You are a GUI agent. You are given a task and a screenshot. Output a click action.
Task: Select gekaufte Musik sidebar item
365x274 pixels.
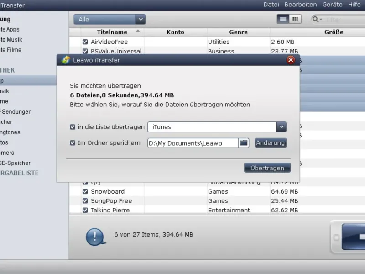click(11, 40)
